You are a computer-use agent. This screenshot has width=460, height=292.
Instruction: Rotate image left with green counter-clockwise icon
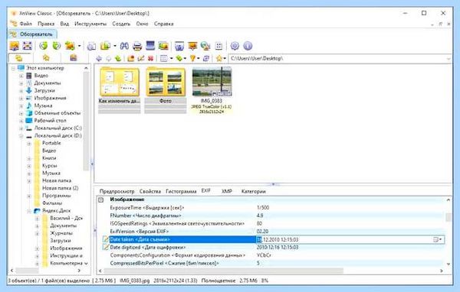tap(44, 46)
